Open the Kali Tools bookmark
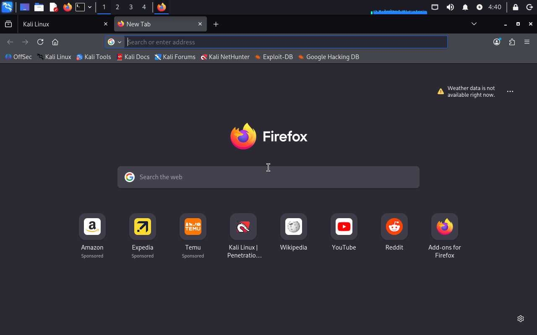Image resolution: width=537 pixels, height=335 pixels. click(x=94, y=57)
